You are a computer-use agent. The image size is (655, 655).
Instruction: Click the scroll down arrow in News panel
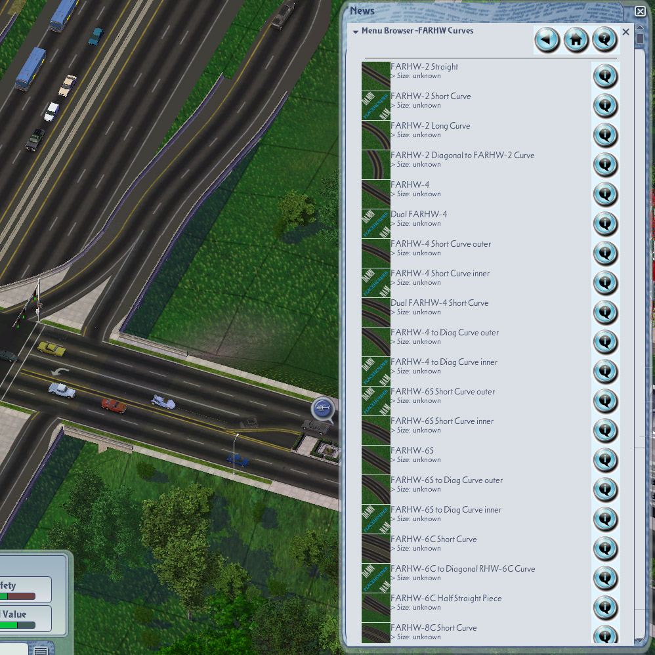tap(639, 640)
